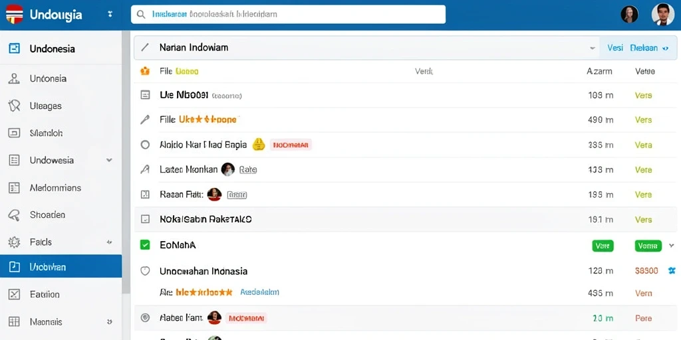Click the red tag in the Alnido Nkar row

[x=291, y=145]
